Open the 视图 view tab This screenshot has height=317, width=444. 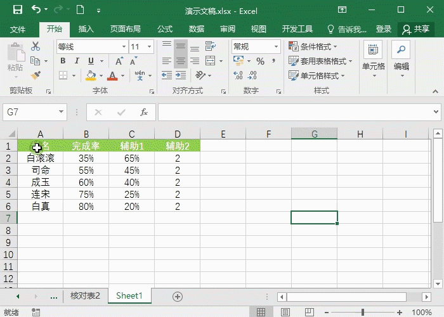coord(259,29)
